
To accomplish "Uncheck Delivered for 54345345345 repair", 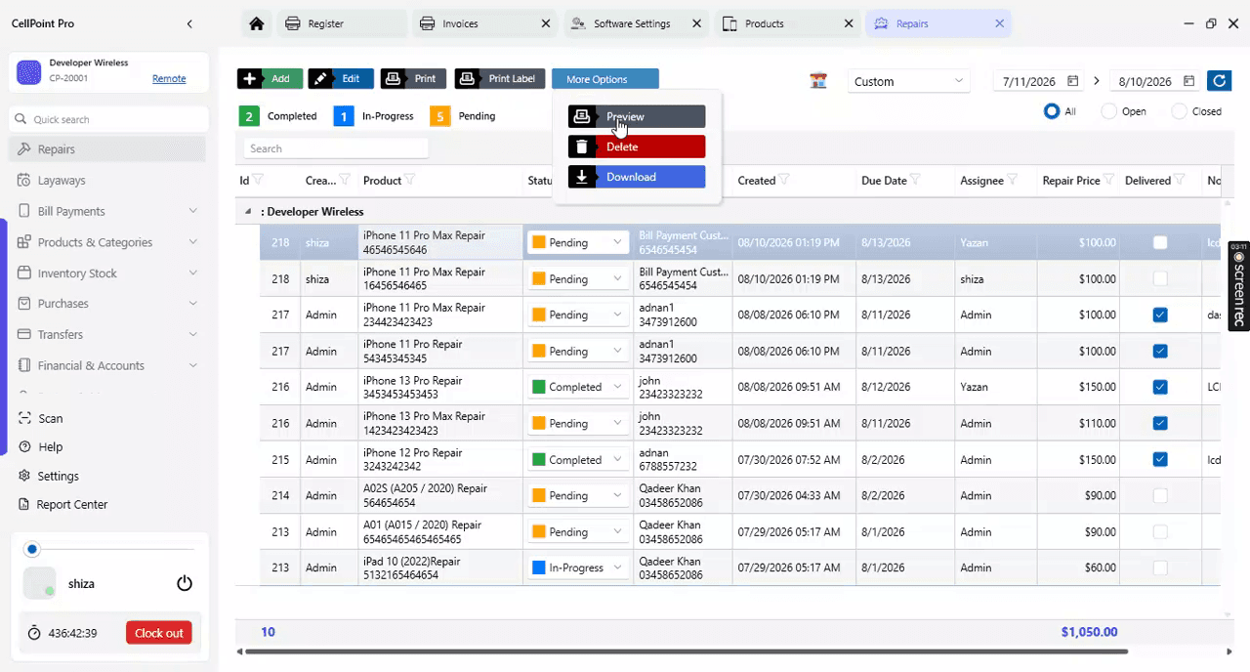I will point(1160,351).
